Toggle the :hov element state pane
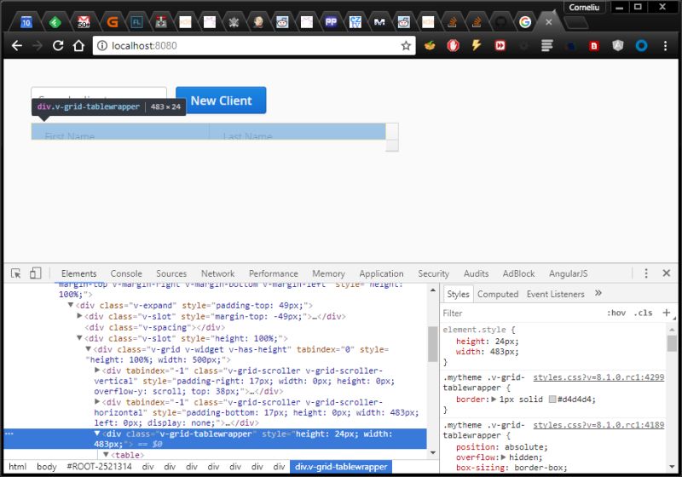The image size is (682, 477). [x=616, y=313]
